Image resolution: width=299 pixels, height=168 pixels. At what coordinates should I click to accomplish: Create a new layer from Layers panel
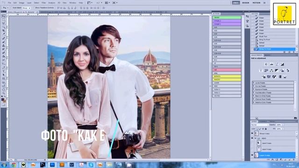coord(290,160)
